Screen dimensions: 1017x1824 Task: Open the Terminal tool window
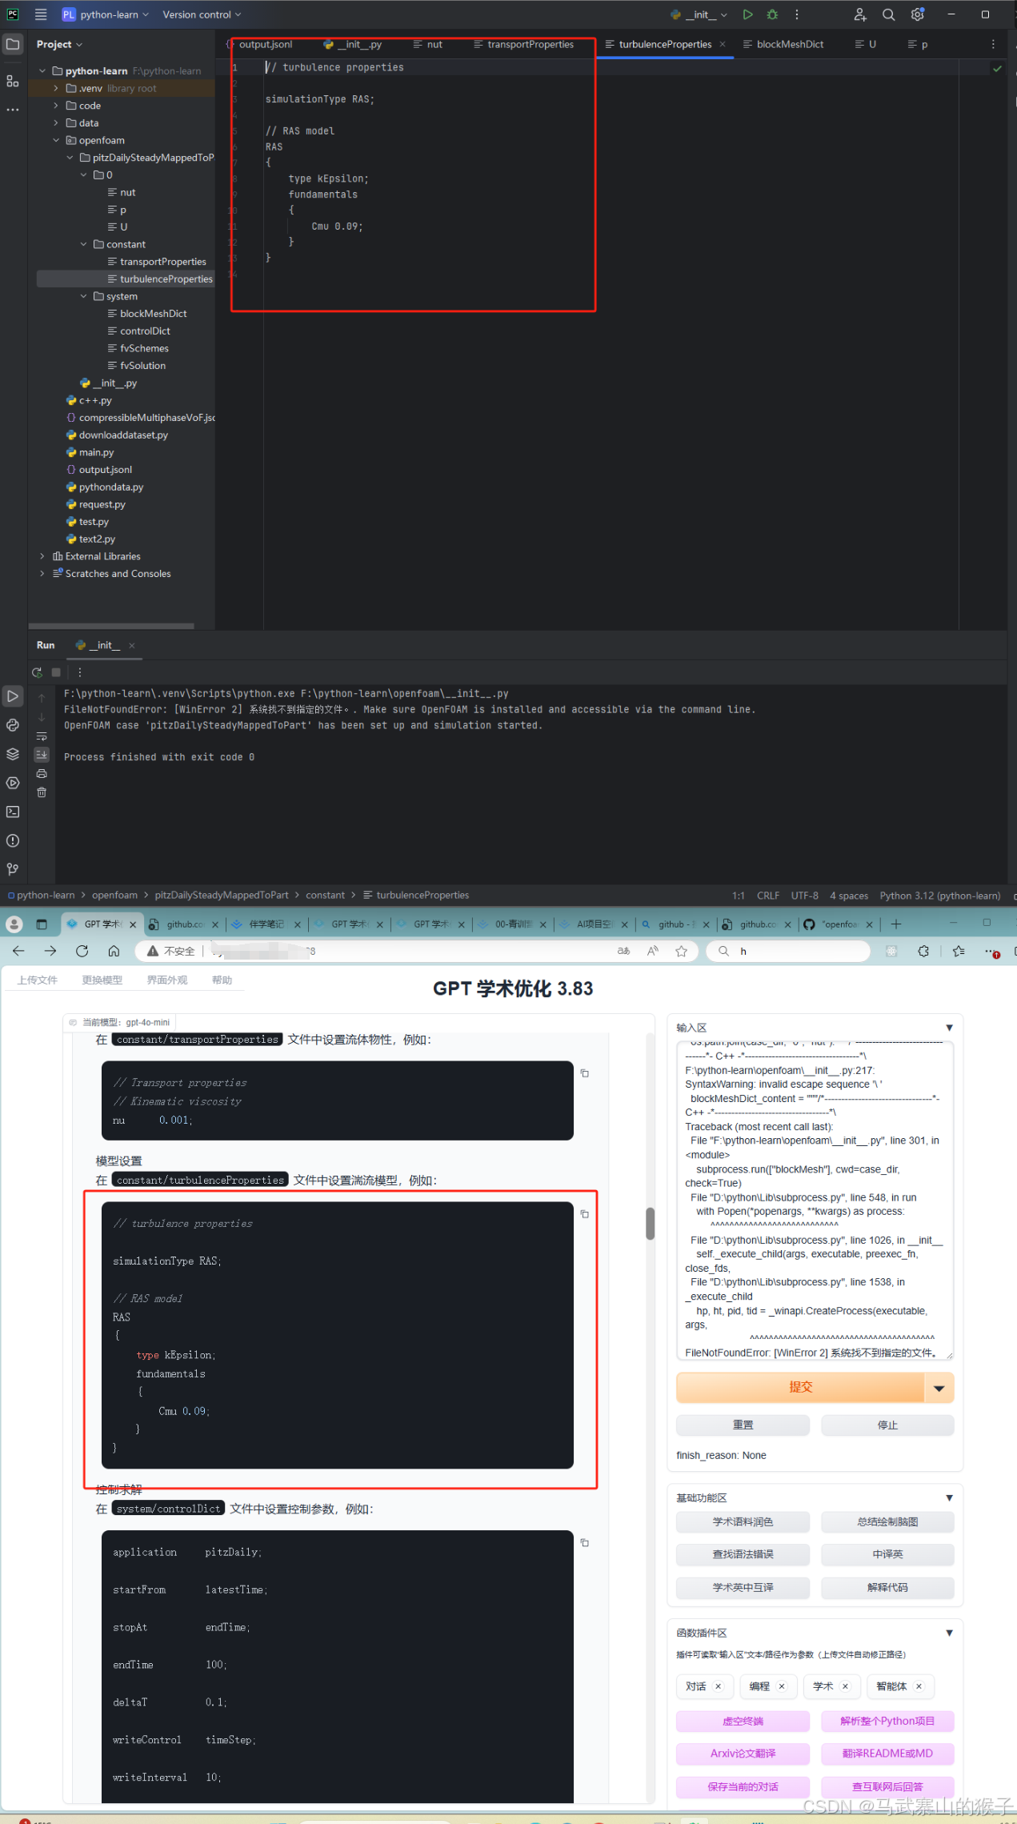click(13, 812)
